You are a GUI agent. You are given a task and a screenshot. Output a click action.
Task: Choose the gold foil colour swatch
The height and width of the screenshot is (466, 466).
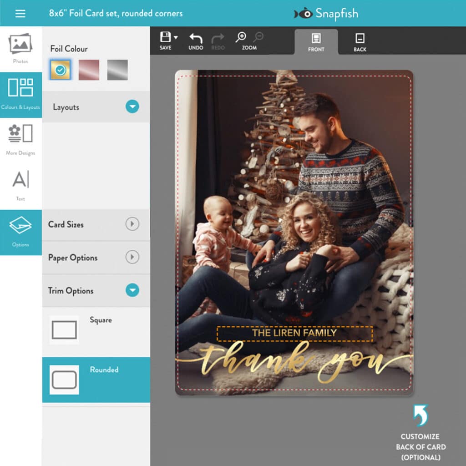click(x=61, y=70)
